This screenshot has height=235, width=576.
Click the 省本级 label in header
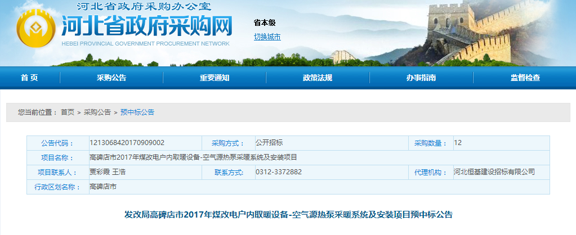click(265, 23)
